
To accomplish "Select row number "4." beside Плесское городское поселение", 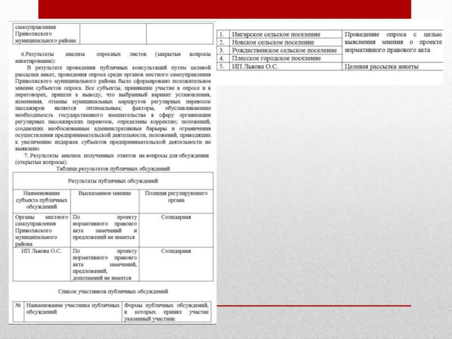I will coord(221,58).
